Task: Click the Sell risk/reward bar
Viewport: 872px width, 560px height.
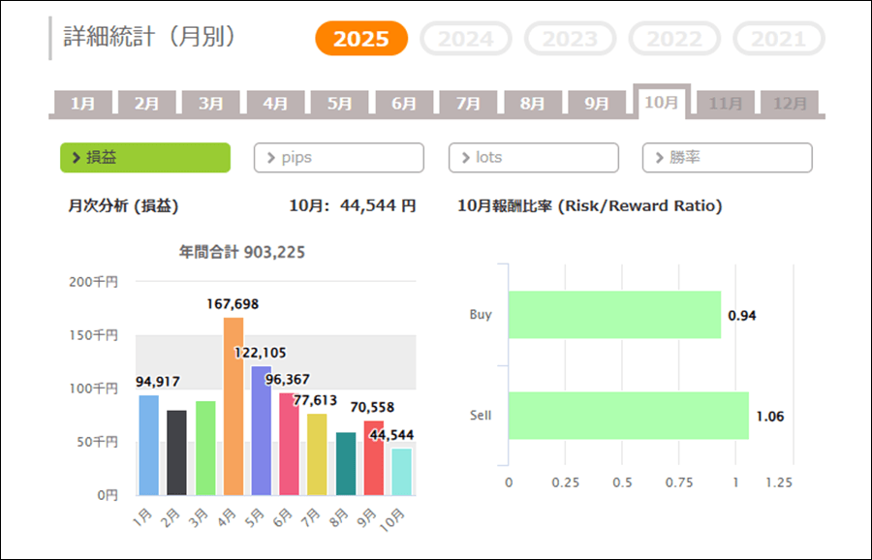Action: (628, 416)
